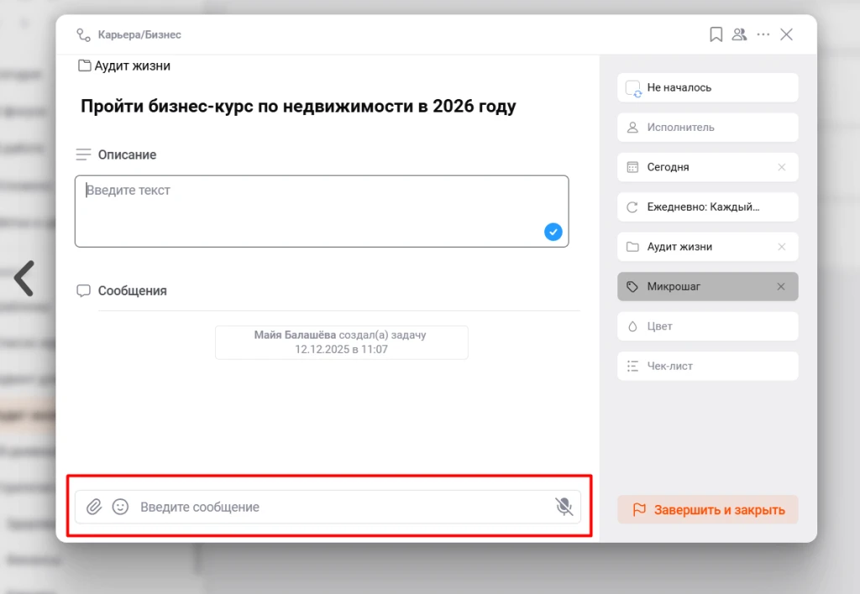Image resolution: width=860 pixels, height=594 pixels.
Task: Open the 'Чек-лист' option
Action: [707, 367]
